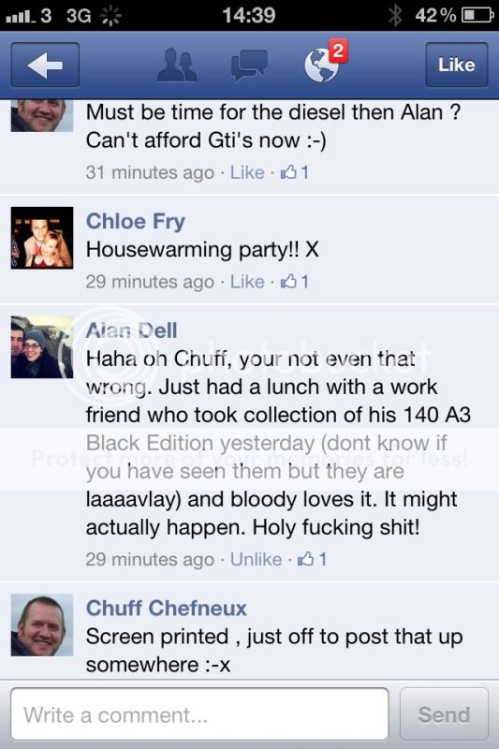The width and height of the screenshot is (499, 749).
Task: Open the notifications globe icon
Action: click(321, 66)
